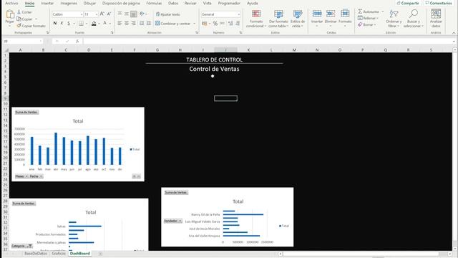The width and height of the screenshot is (458, 258).
Task: Click Analizar datos icon
Action: [436, 14]
